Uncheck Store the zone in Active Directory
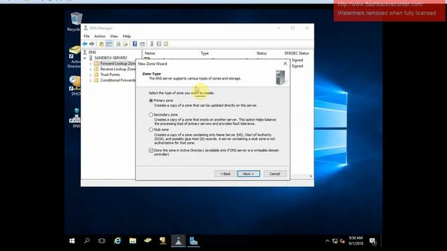Viewport: 447px width, 251px height. 151,151
